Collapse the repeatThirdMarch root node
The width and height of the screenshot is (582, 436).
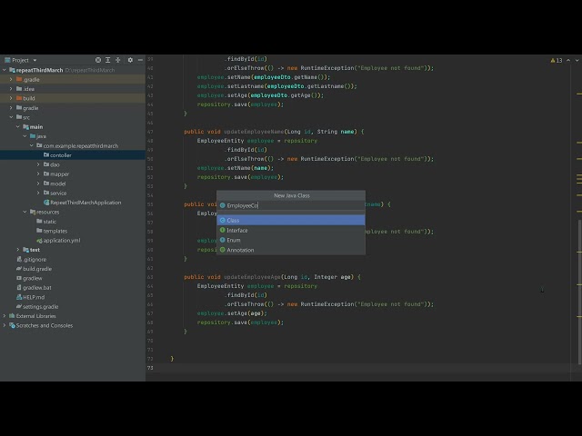click(5, 70)
